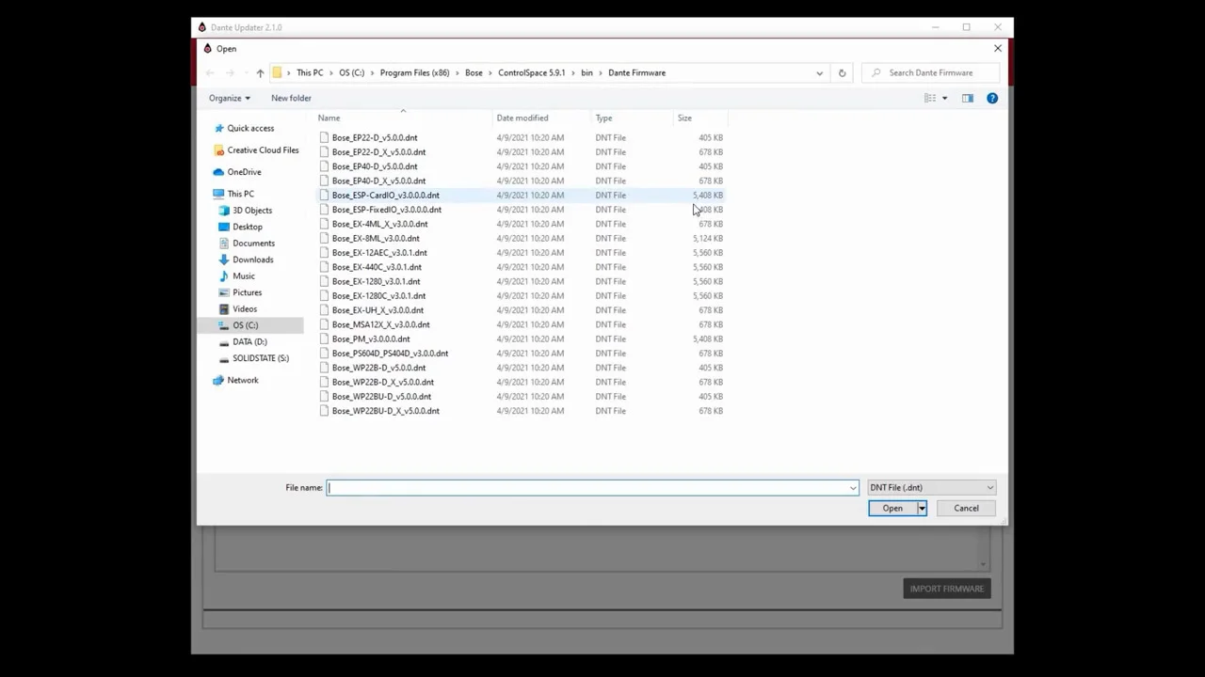Click Bose in the address path

[474, 72]
